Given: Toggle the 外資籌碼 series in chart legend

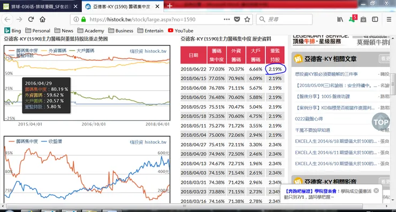Looking at the screenshot, I should click(x=54, y=51).
